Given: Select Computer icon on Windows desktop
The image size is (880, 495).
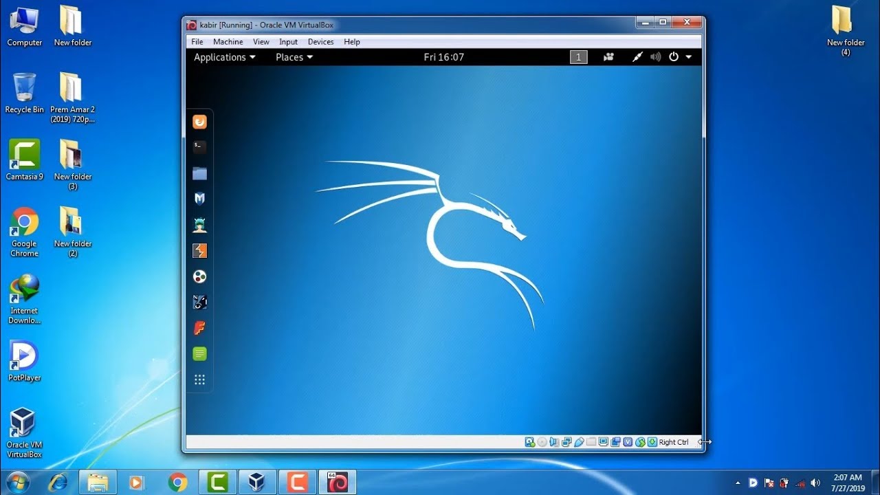Looking at the screenshot, I should (x=25, y=26).
